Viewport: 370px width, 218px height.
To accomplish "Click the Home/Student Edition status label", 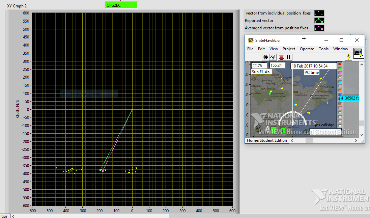I will click(267, 140).
